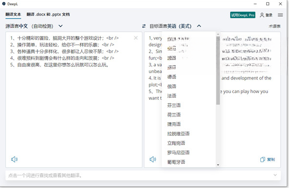Pick 立陶宛语 as target language
The image size is (289, 188).
tap(176, 143)
